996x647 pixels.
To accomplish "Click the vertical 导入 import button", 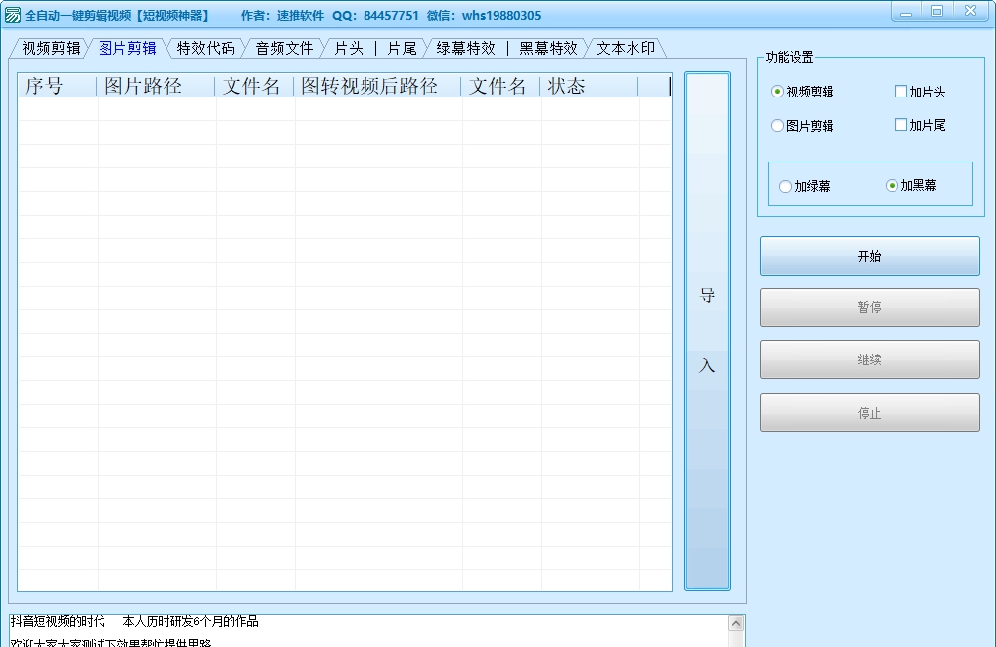I will [706, 330].
